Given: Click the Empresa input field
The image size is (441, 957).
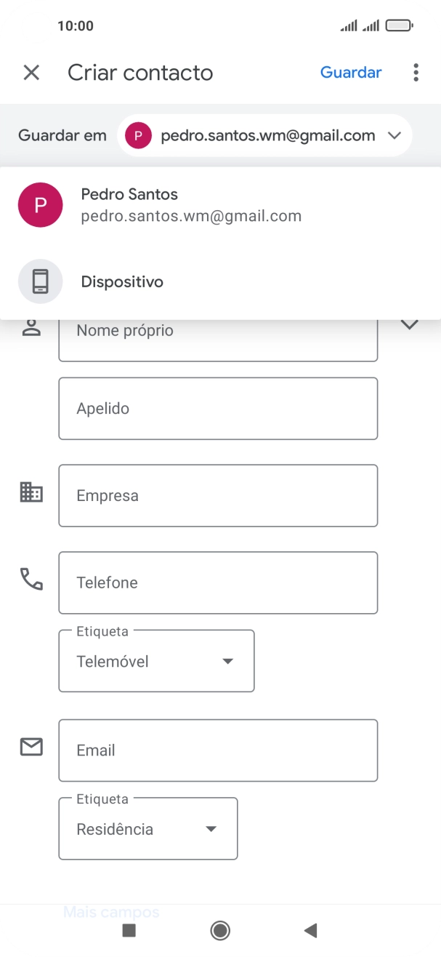Looking at the screenshot, I should point(218,495).
